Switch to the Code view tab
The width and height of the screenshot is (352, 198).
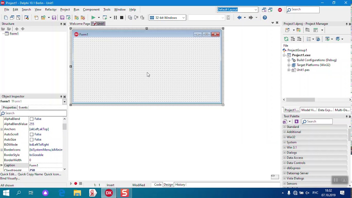pos(158,185)
